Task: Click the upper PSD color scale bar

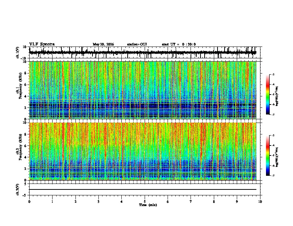Action: tap(268, 95)
